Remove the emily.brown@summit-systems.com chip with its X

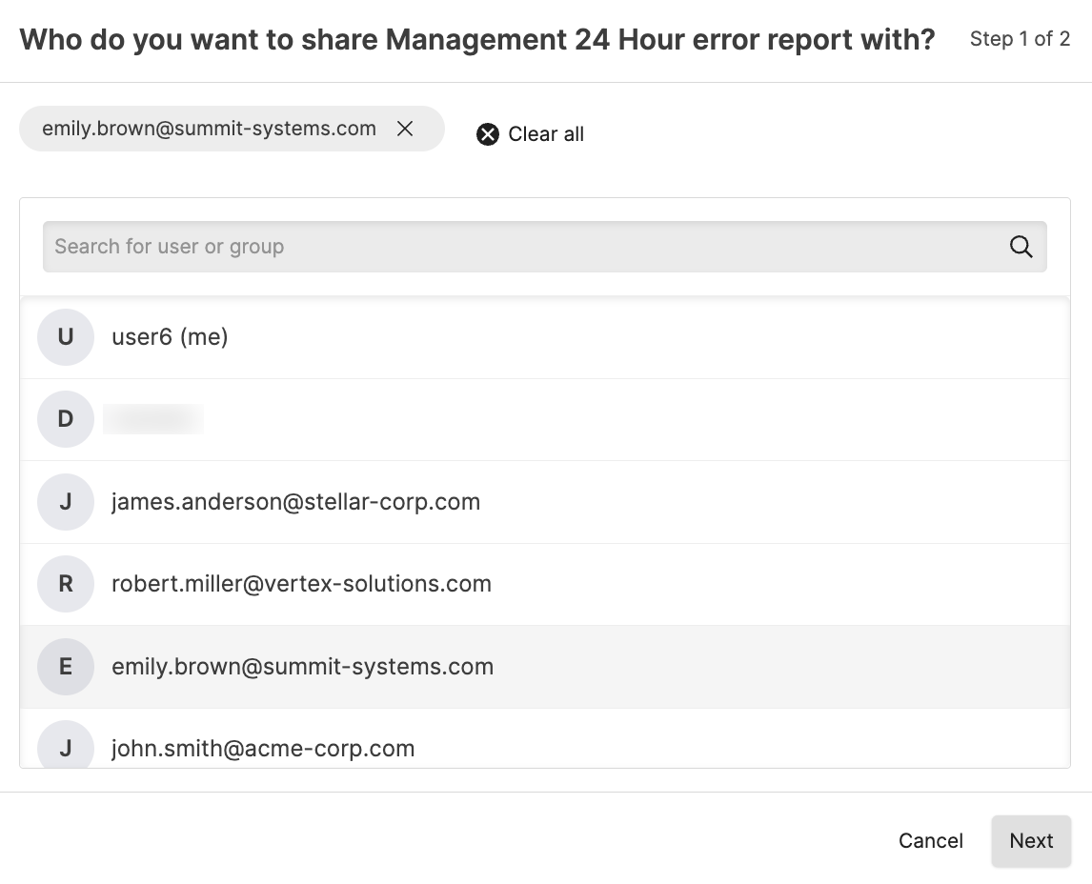(405, 129)
